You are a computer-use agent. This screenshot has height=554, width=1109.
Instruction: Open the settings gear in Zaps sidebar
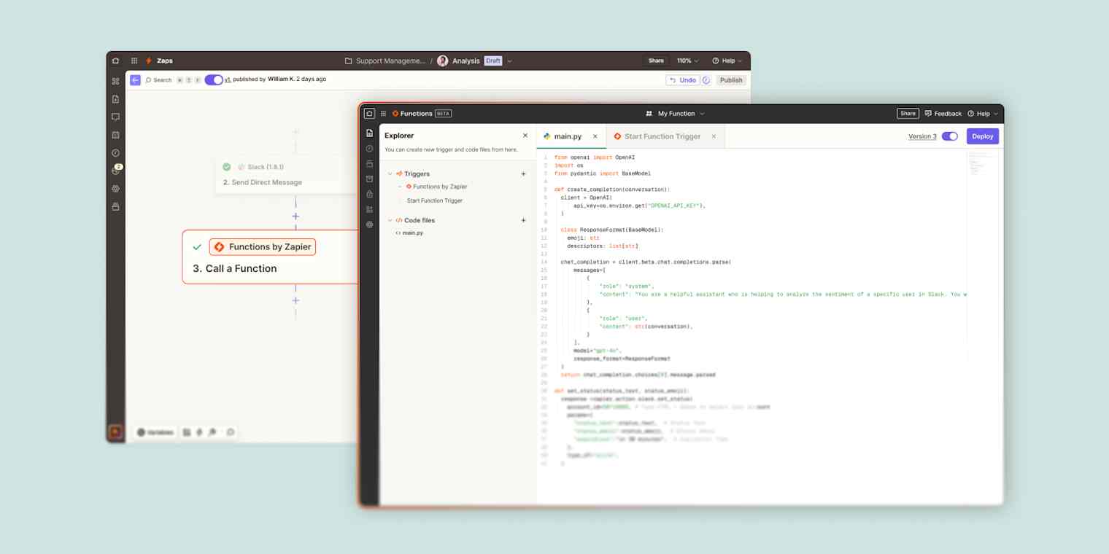[115, 189]
